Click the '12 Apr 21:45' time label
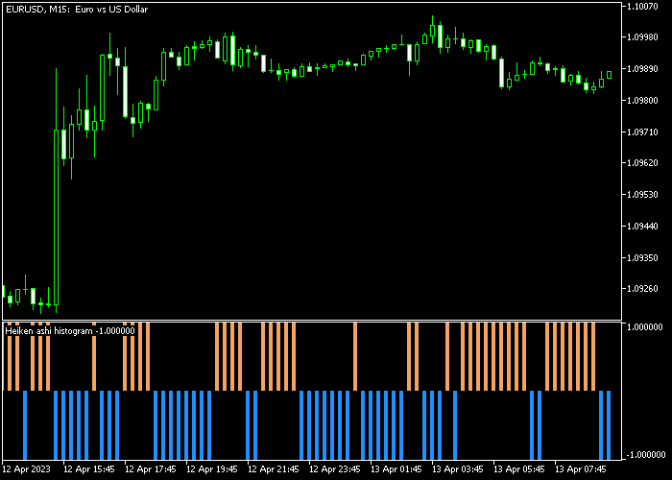Viewport: 672px width, 480px height. coord(274,468)
